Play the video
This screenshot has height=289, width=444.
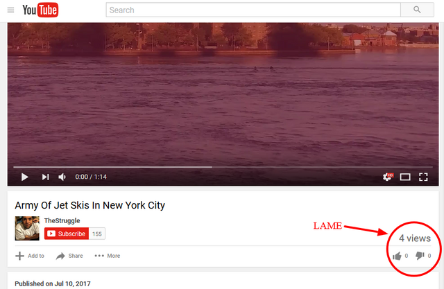tap(25, 177)
